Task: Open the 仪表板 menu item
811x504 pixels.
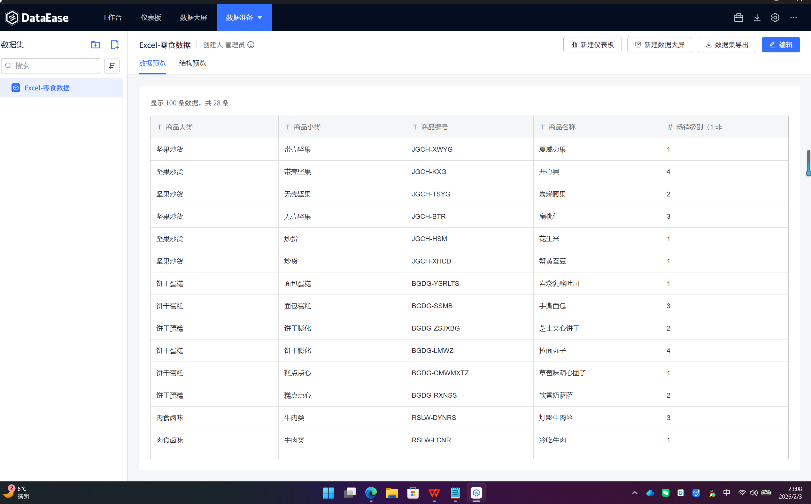Action: [151, 18]
